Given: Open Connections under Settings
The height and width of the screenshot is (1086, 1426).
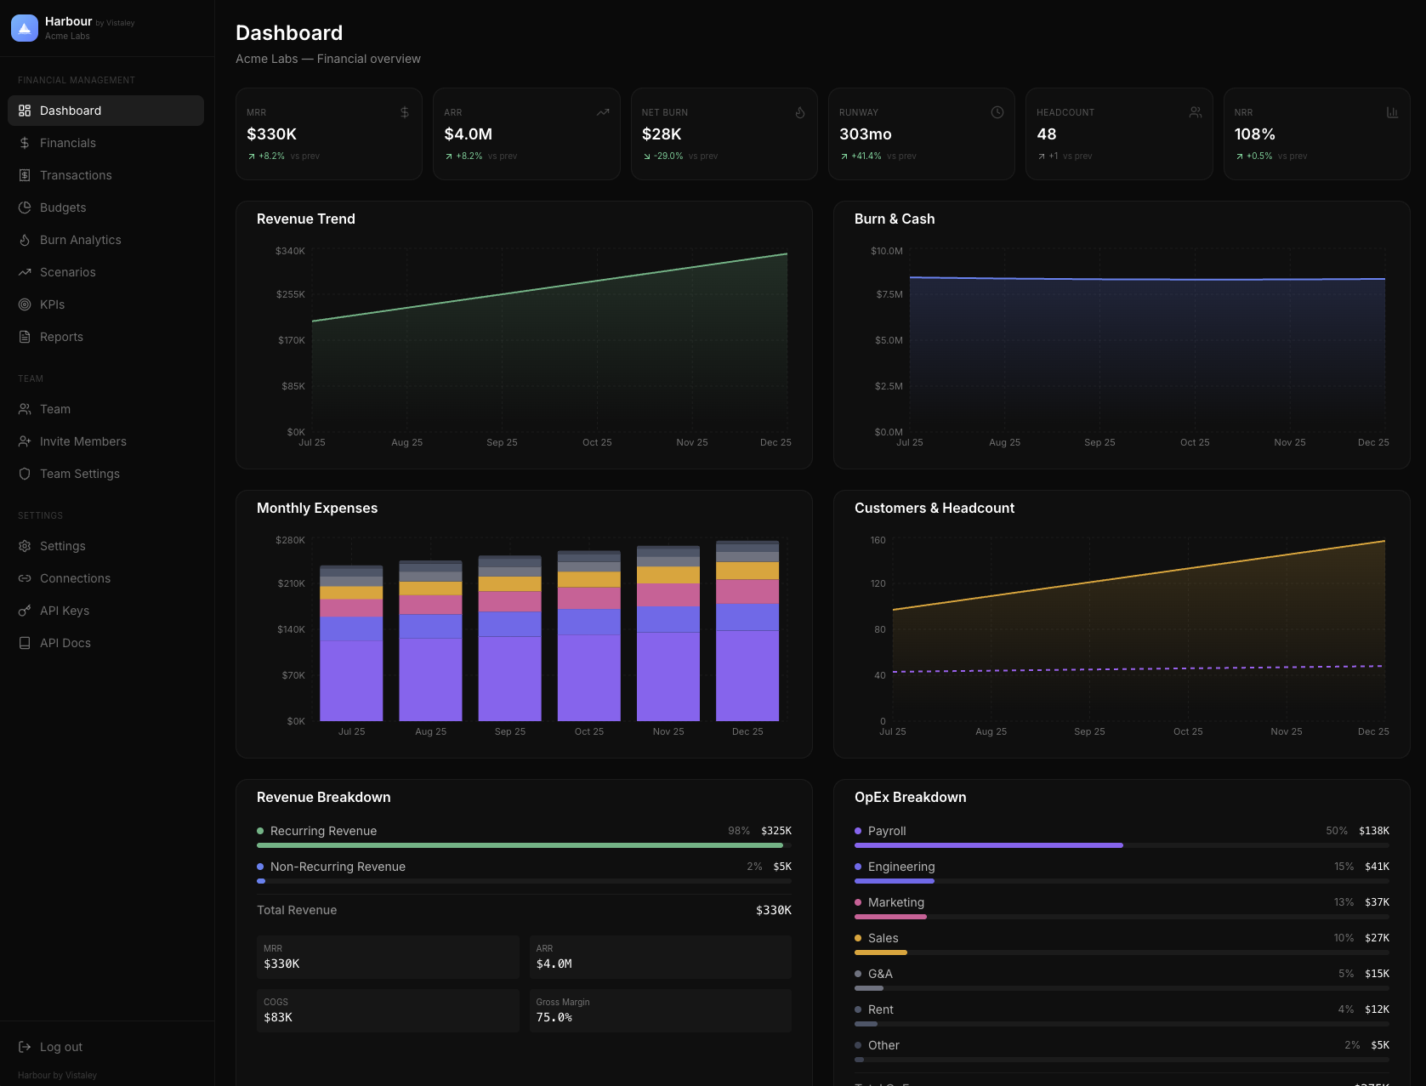Looking at the screenshot, I should tap(75, 577).
